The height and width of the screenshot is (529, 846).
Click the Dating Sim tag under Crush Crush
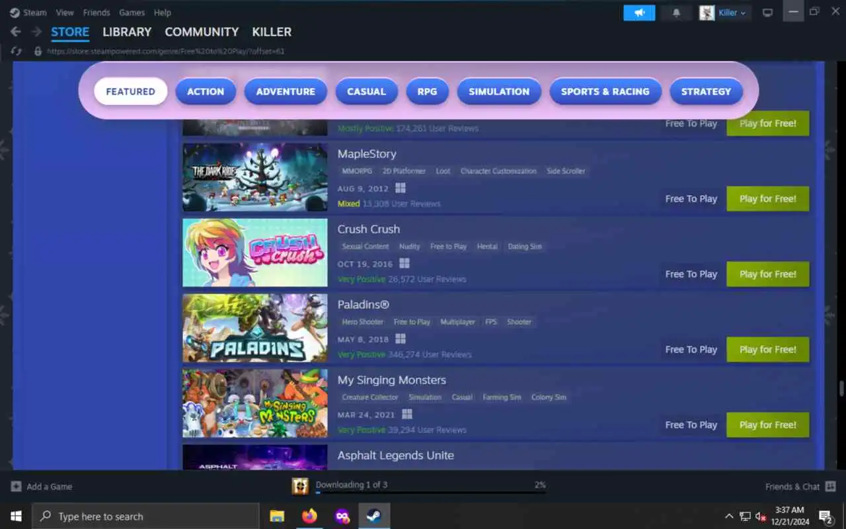coord(525,246)
